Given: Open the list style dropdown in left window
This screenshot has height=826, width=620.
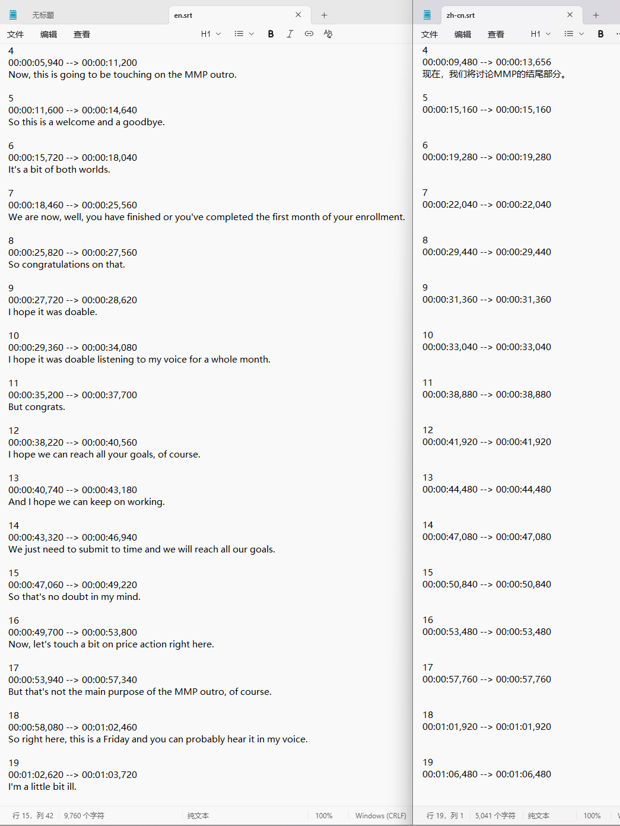Looking at the screenshot, I should click(244, 34).
